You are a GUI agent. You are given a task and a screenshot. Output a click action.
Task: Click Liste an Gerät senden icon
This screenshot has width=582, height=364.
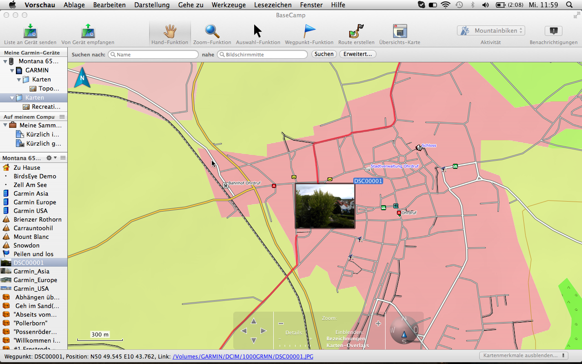[30, 32]
